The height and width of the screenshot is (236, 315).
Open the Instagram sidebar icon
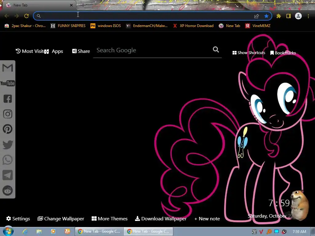(x=8, y=114)
